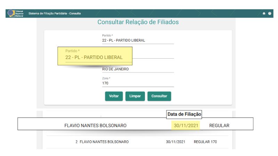The width and height of the screenshot is (278, 156).
Task: Click FLAVIO NANTES BOLSONARO in enlarged callout
Action: pyautogui.click(x=95, y=125)
